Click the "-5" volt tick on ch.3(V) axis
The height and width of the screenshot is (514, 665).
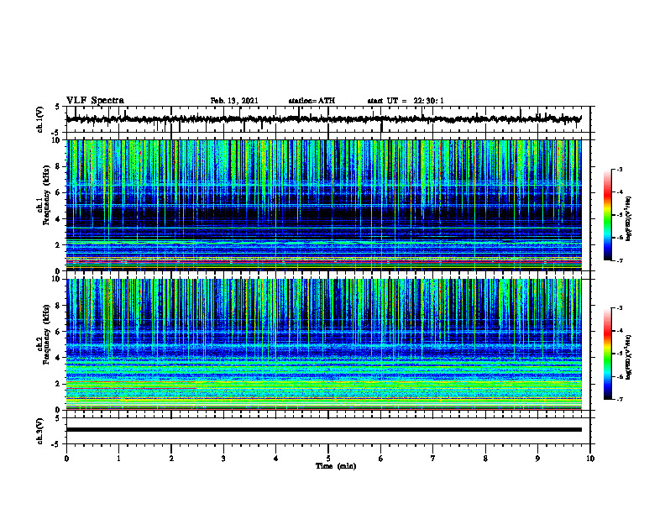pyautogui.click(x=55, y=444)
